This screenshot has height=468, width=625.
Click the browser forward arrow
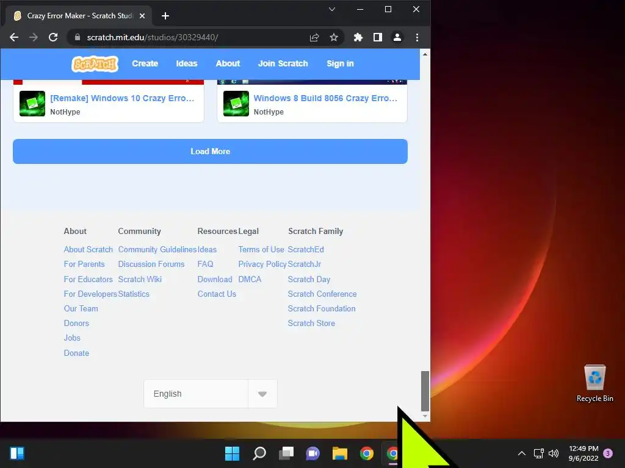pyautogui.click(x=34, y=37)
